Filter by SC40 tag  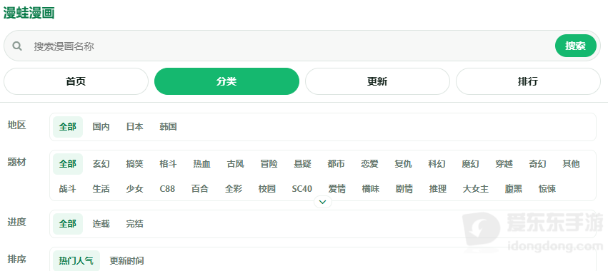coord(302,188)
